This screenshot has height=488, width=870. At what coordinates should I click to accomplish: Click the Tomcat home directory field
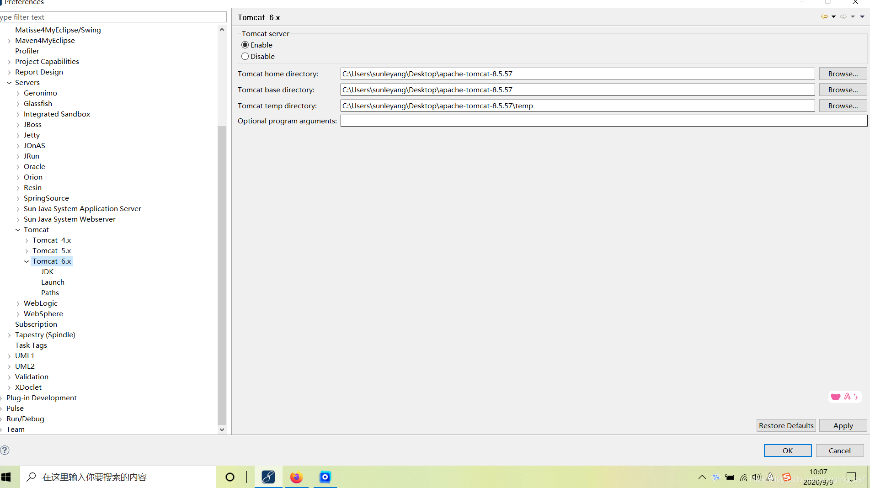pyautogui.click(x=577, y=74)
